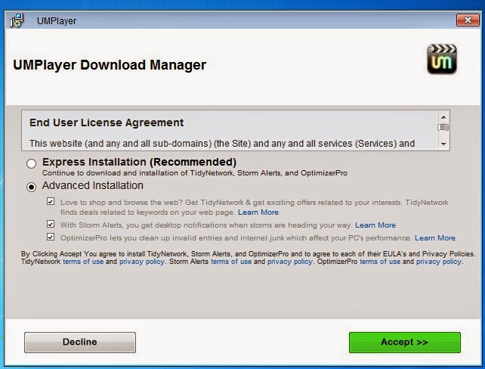The height and width of the screenshot is (369, 485).
Task: Uncheck the OptimizerPro checkbox
Action: point(51,237)
